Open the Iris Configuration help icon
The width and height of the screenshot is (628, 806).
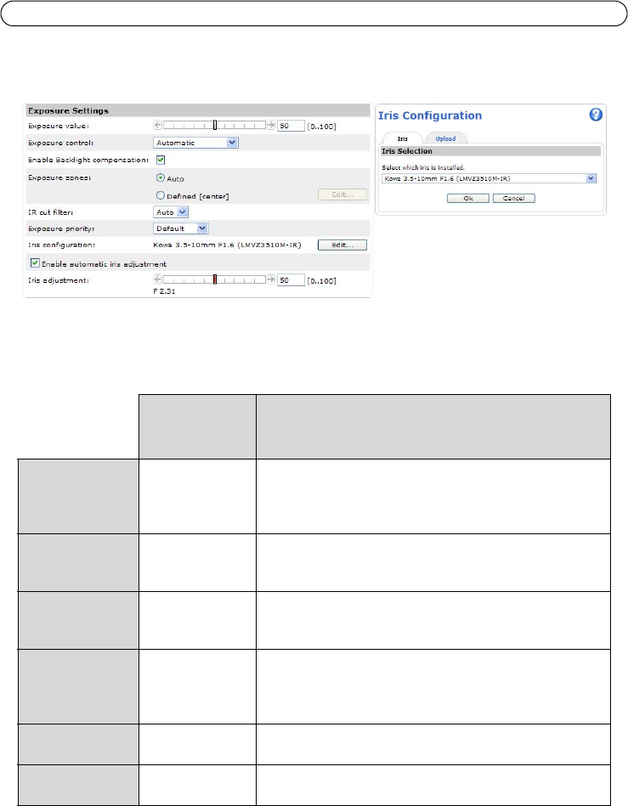pyautogui.click(x=596, y=115)
